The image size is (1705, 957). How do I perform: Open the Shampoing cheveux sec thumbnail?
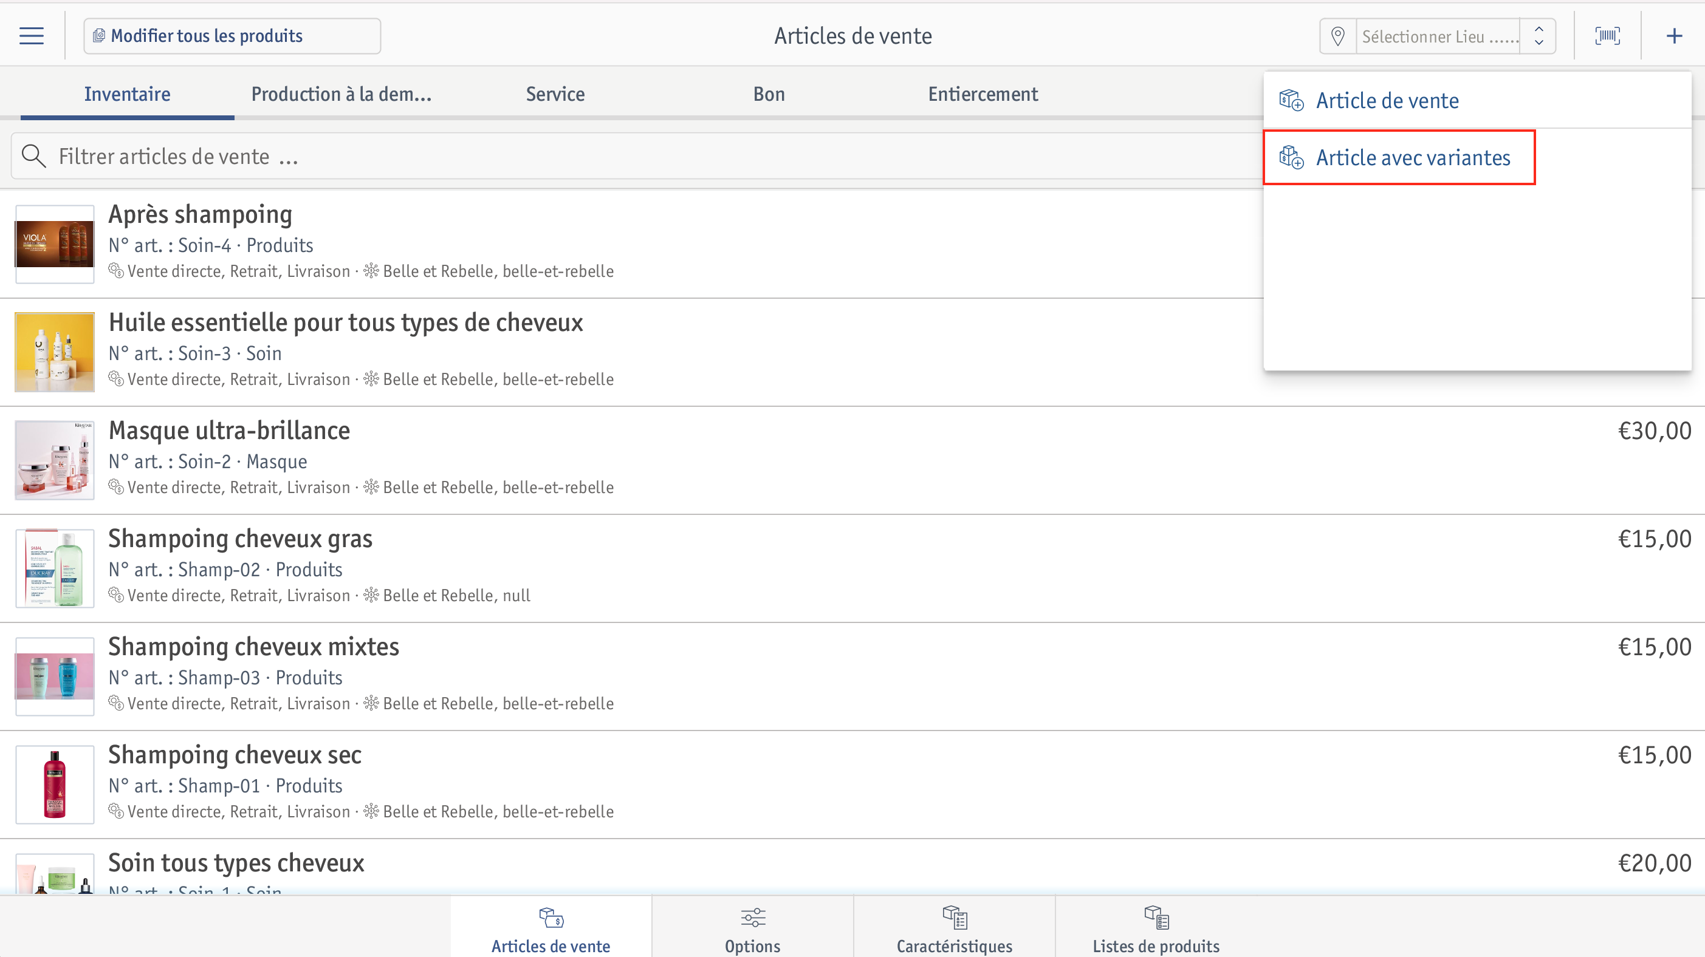tap(54, 785)
